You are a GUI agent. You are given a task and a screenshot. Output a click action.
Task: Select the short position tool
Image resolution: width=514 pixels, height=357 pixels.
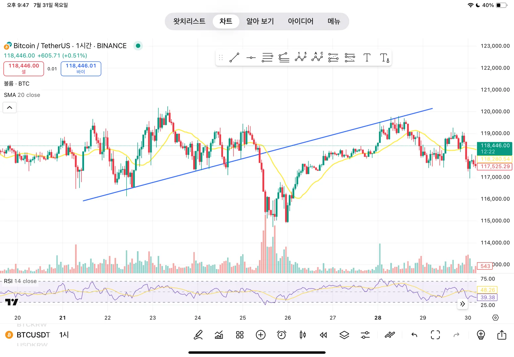[x=350, y=58]
